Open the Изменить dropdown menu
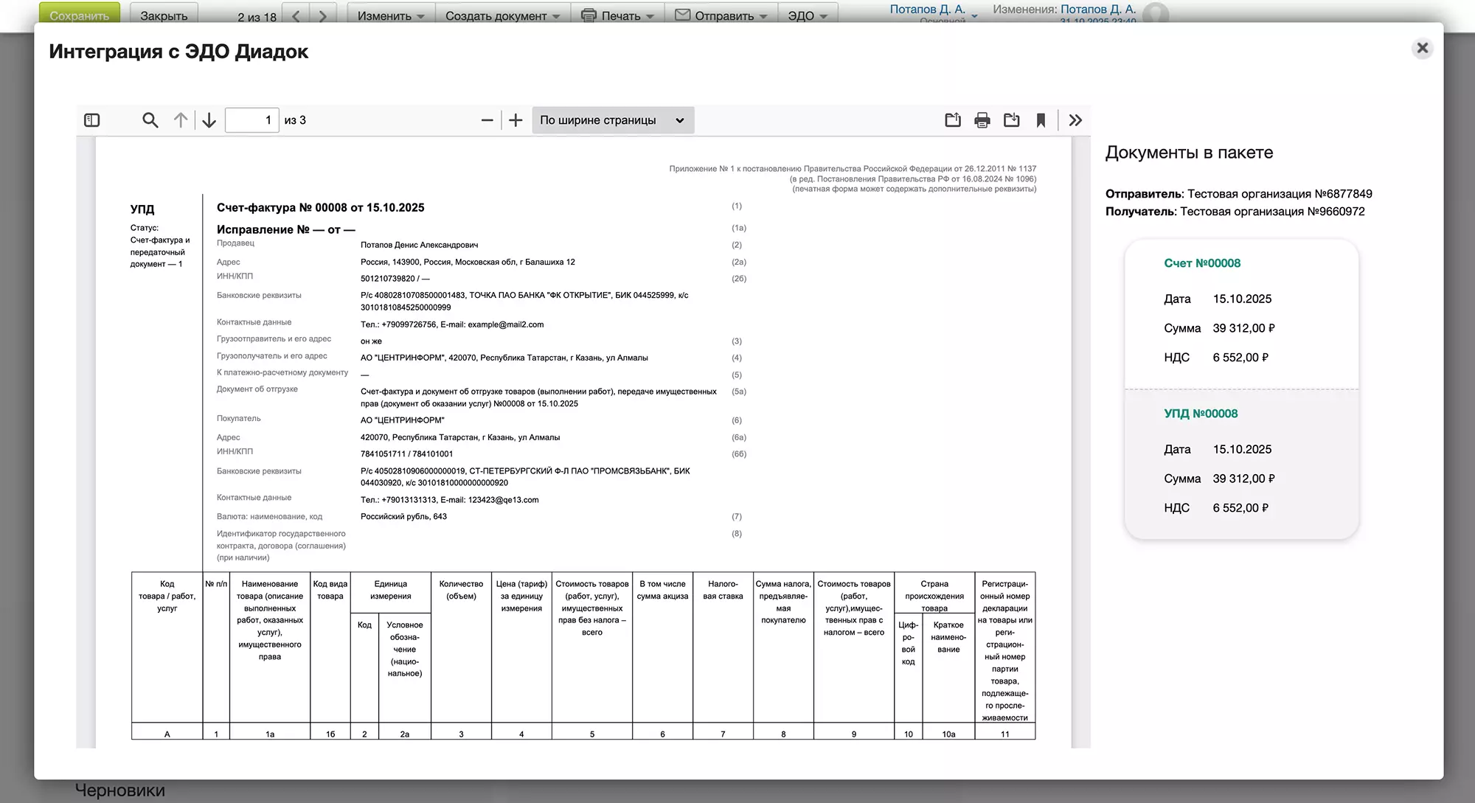This screenshot has width=1475, height=803. point(391,15)
